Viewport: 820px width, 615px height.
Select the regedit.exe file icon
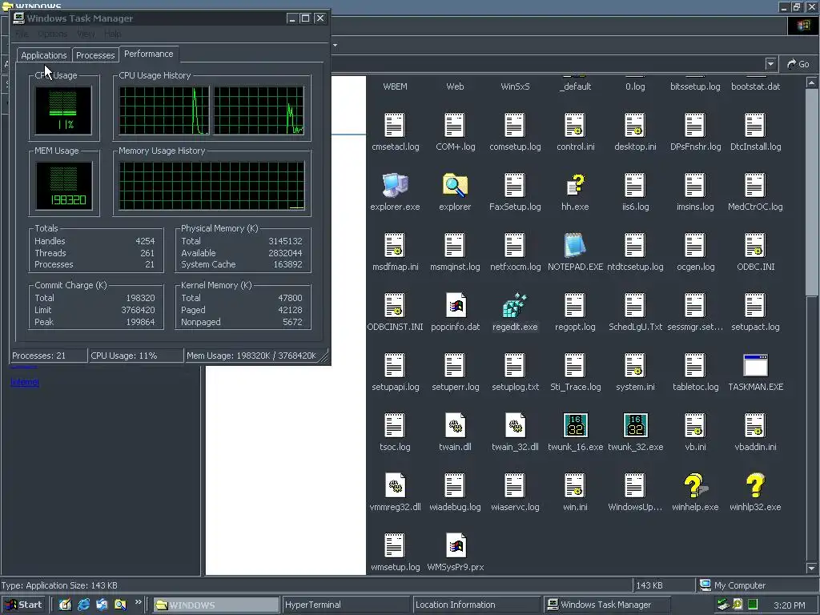(515, 305)
